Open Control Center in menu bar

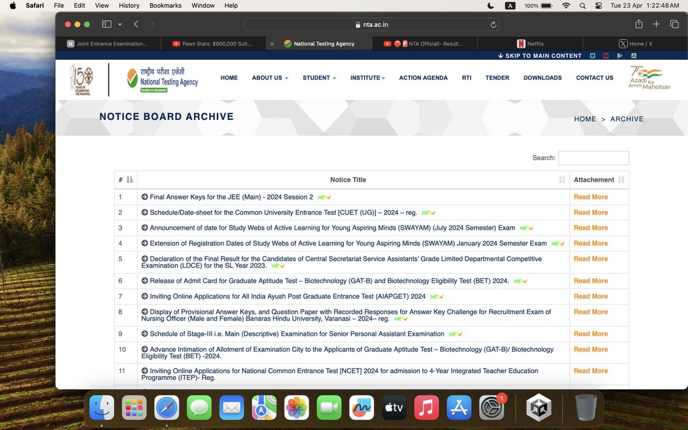[x=598, y=5]
